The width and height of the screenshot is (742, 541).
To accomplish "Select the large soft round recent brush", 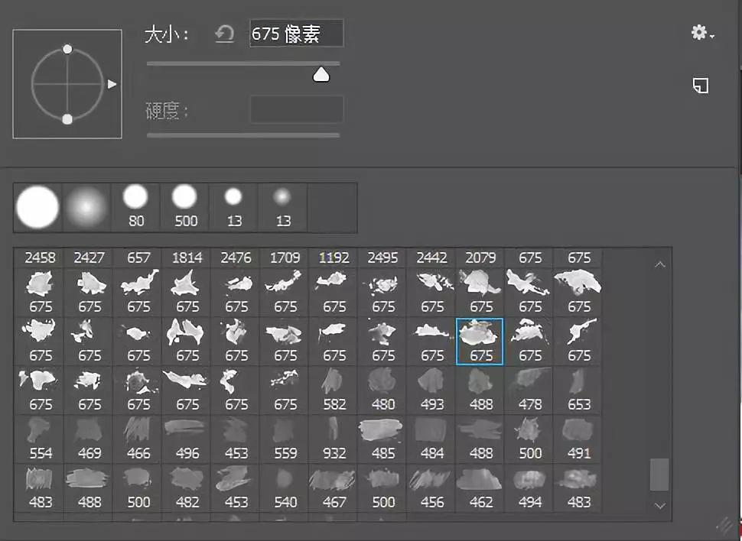I will point(86,207).
